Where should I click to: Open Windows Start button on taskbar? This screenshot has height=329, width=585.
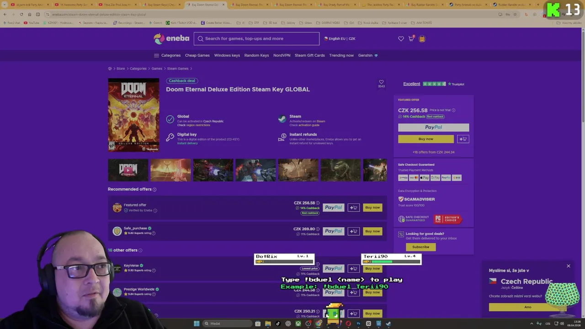coord(197,324)
